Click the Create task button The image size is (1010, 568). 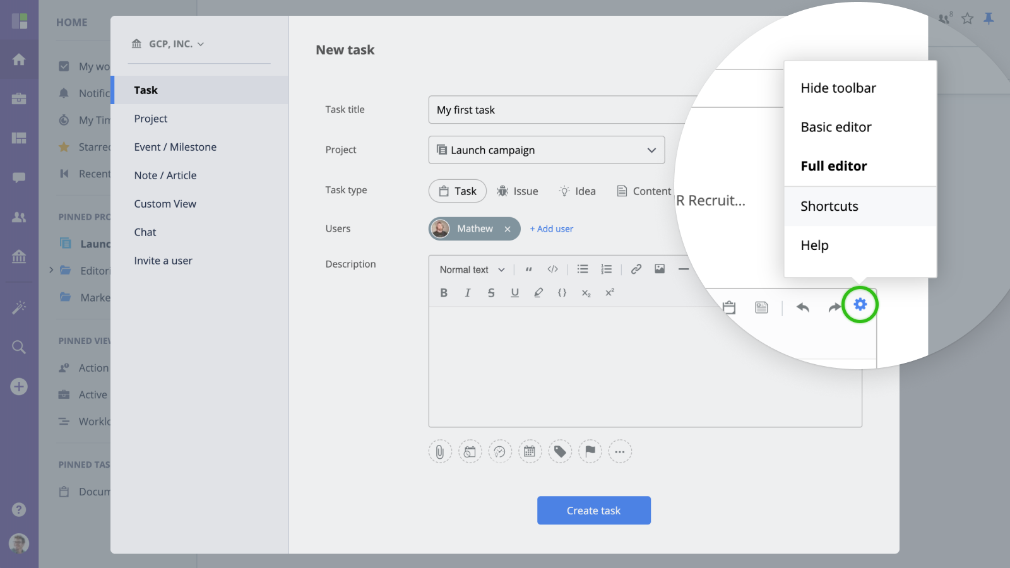(593, 511)
